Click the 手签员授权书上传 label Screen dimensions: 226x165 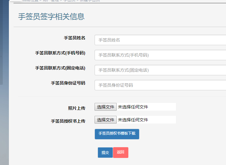click(68, 121)
